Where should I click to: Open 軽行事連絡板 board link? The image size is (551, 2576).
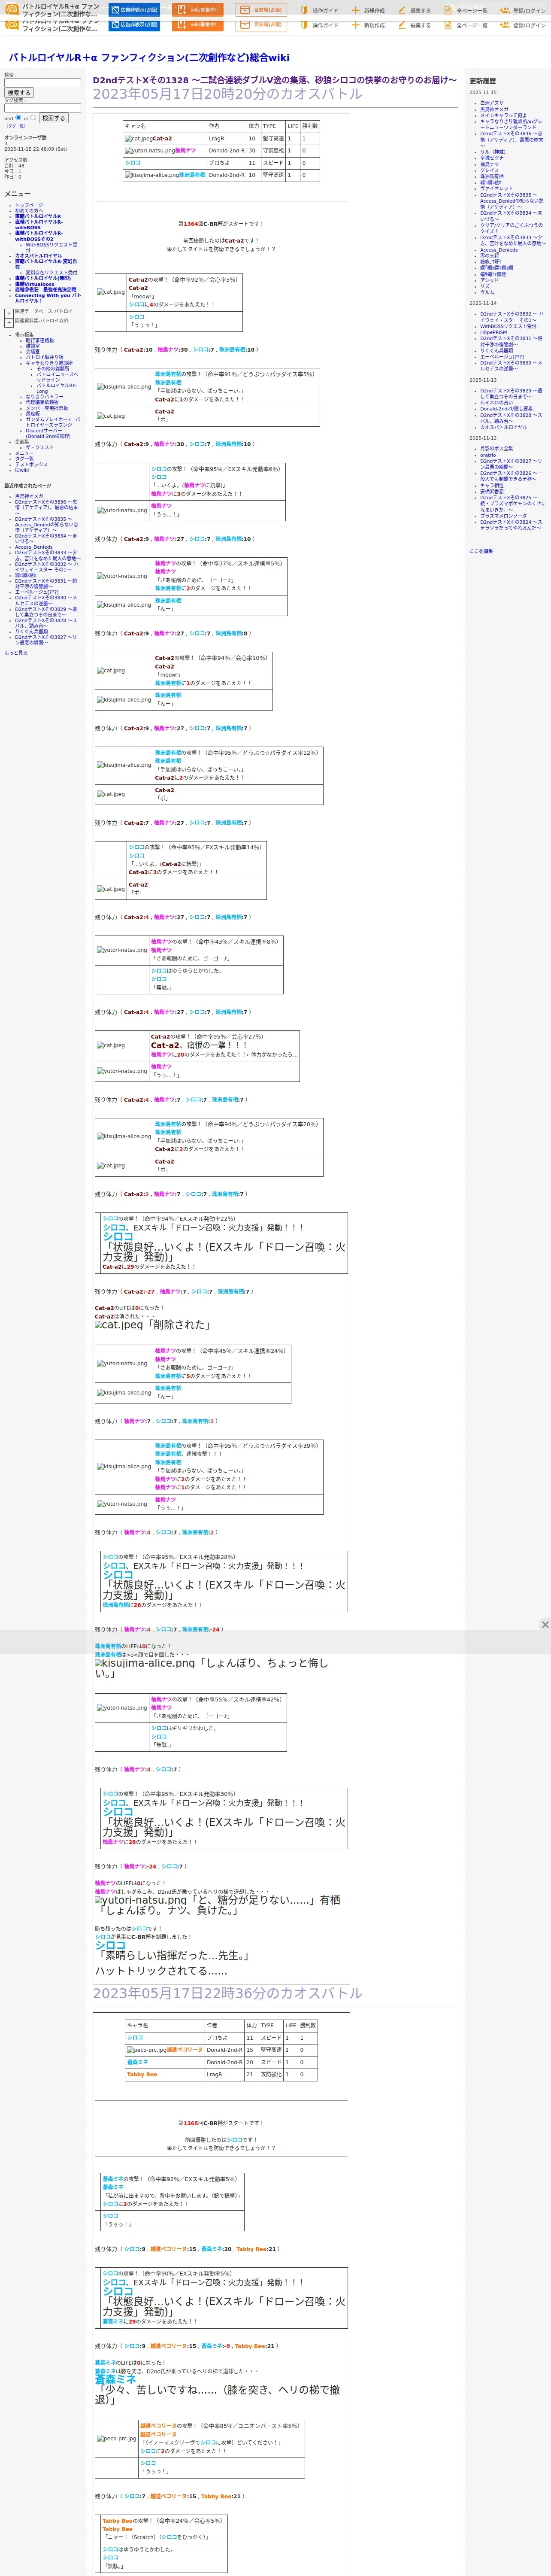[x=40, y=340]
